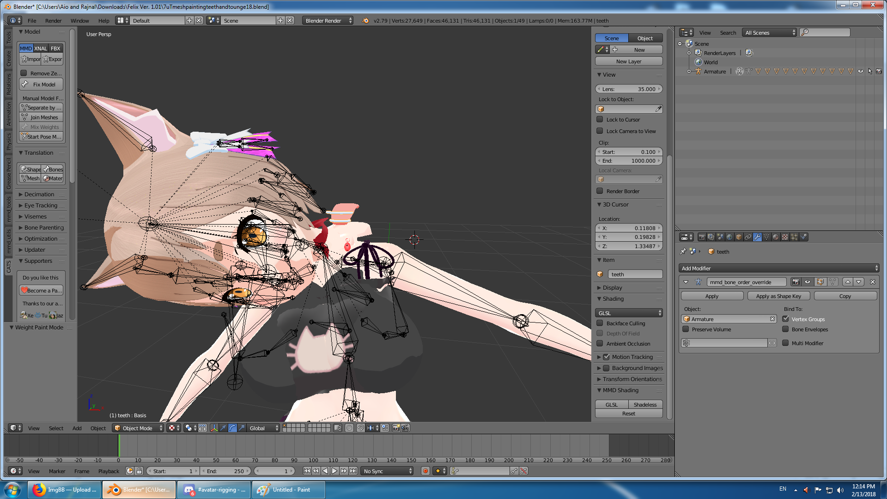Expand the Armature item in outliner
The width and height of the screenshot is (887, 499).
pos(689,72)
